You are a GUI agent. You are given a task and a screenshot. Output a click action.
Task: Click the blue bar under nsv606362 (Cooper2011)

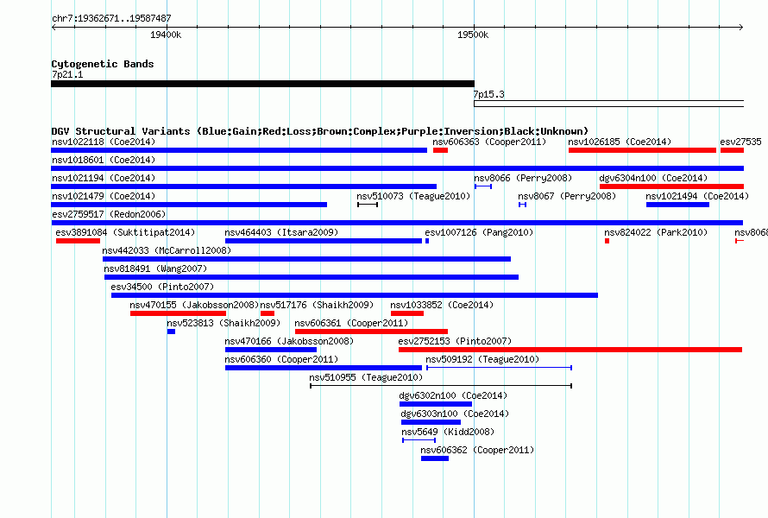(435, 458)
